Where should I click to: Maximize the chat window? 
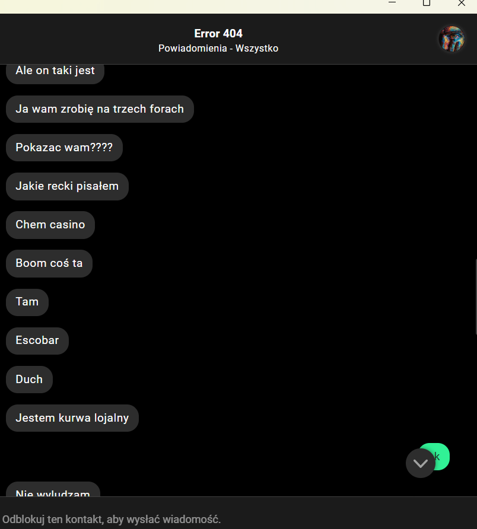pos(427,3)
